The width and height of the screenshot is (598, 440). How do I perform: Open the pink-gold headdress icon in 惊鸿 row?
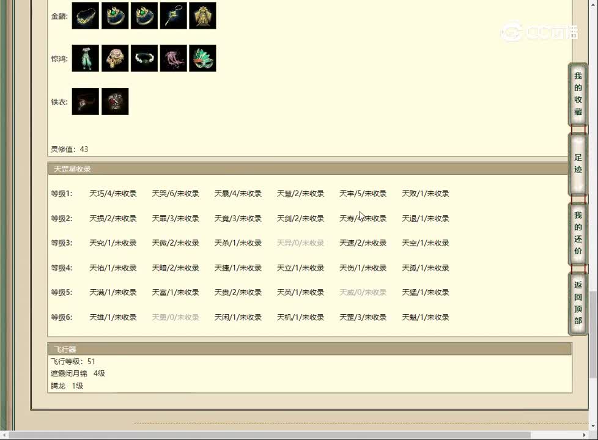click(x=115, y=58)
